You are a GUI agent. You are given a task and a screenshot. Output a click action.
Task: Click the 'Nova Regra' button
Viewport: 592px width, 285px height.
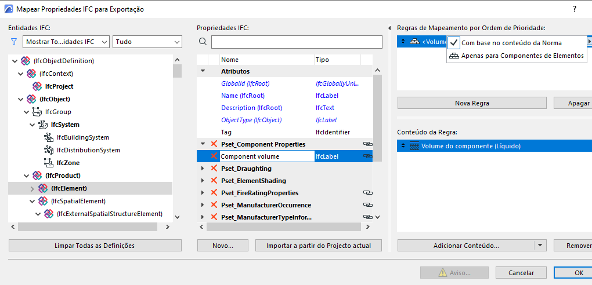(x=472, y=103)
